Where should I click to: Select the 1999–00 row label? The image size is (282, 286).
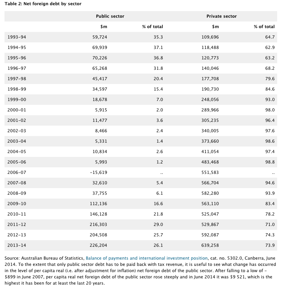tap(17, 100)
